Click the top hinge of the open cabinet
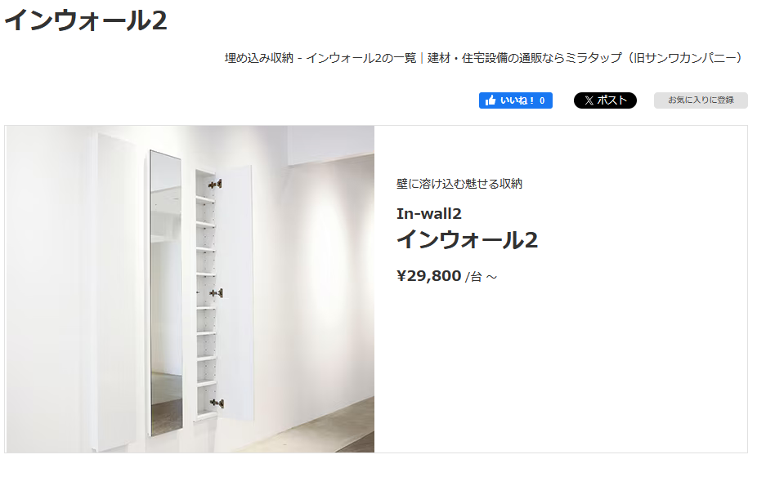 (216, 184)
